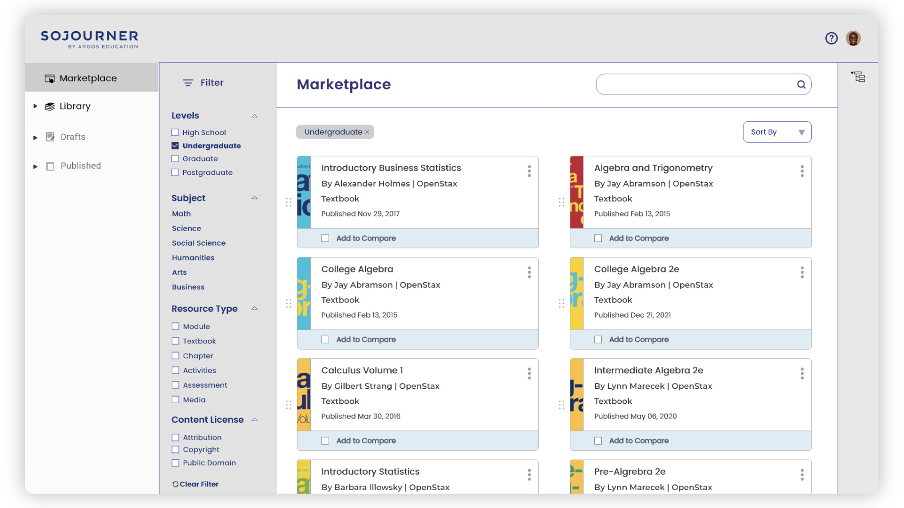904x508 pixels.
Task: Open options menu for Algebra and Trigonometry
Action: pos(802,171)
